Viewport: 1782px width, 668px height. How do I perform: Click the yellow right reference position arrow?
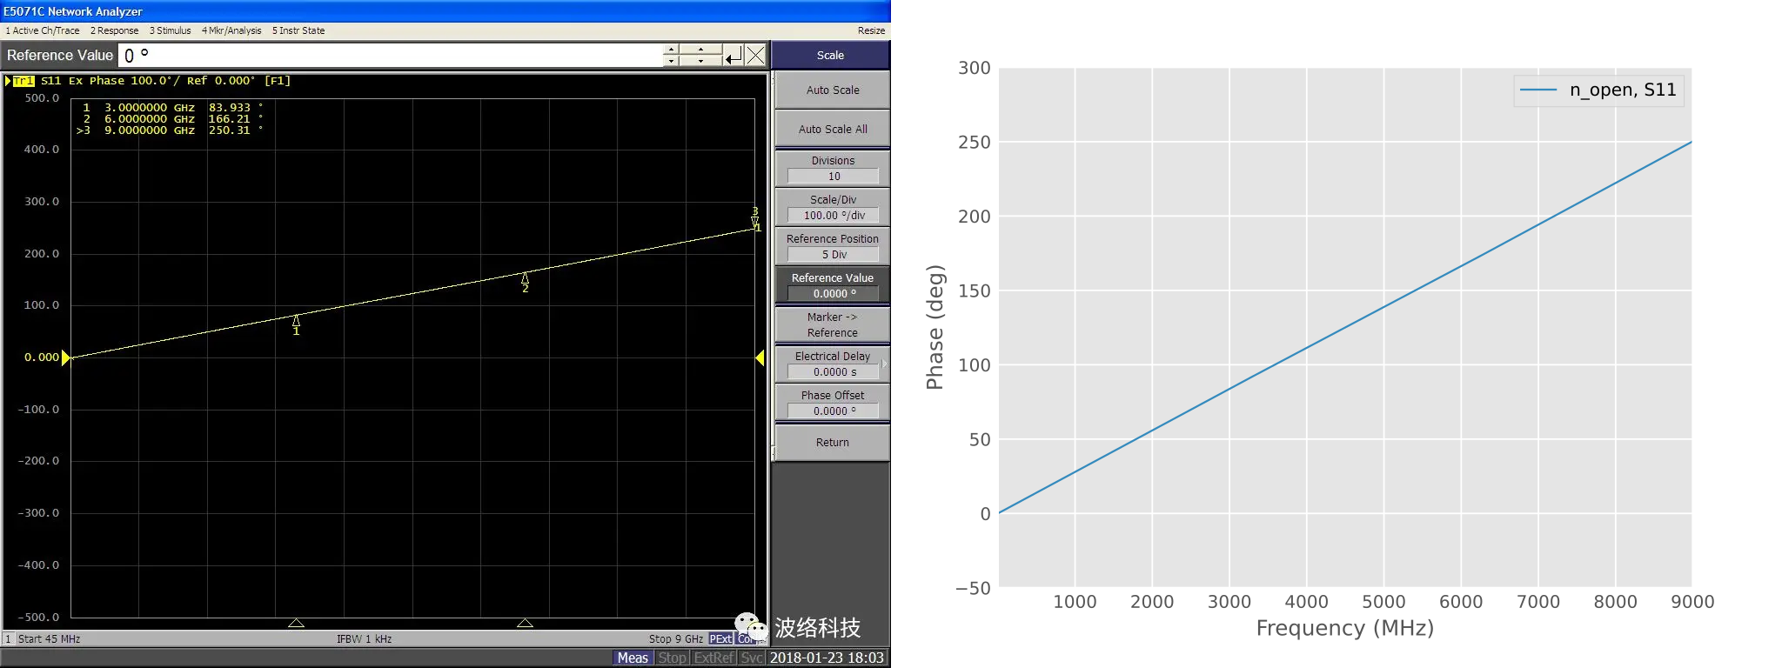coord(760,357)
